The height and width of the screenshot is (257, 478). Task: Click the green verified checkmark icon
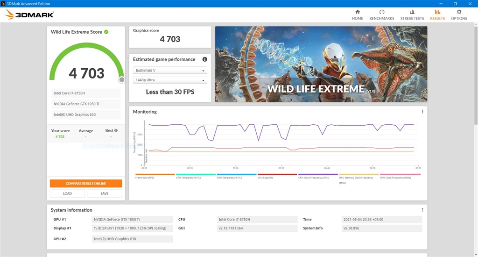(106, 32)
